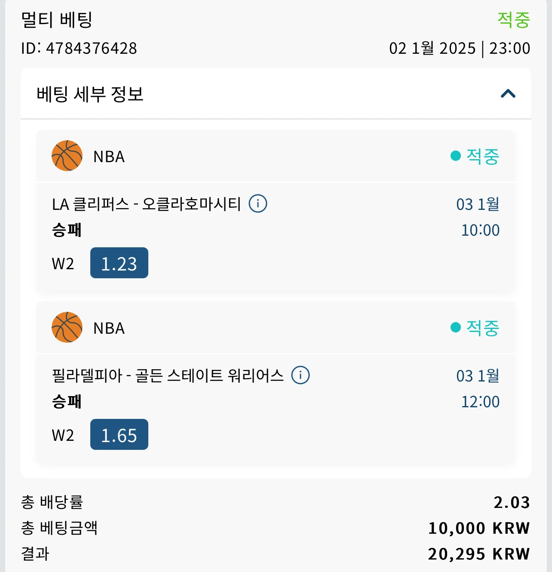Image resolution: width=552 pixels, height=572 pixels.
Task: Click the green 적중 status at top right
Action: [514, 19]
